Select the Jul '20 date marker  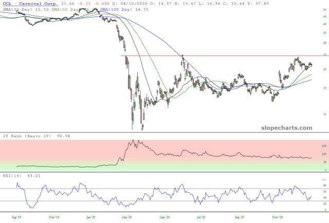[x=201, y=217]
